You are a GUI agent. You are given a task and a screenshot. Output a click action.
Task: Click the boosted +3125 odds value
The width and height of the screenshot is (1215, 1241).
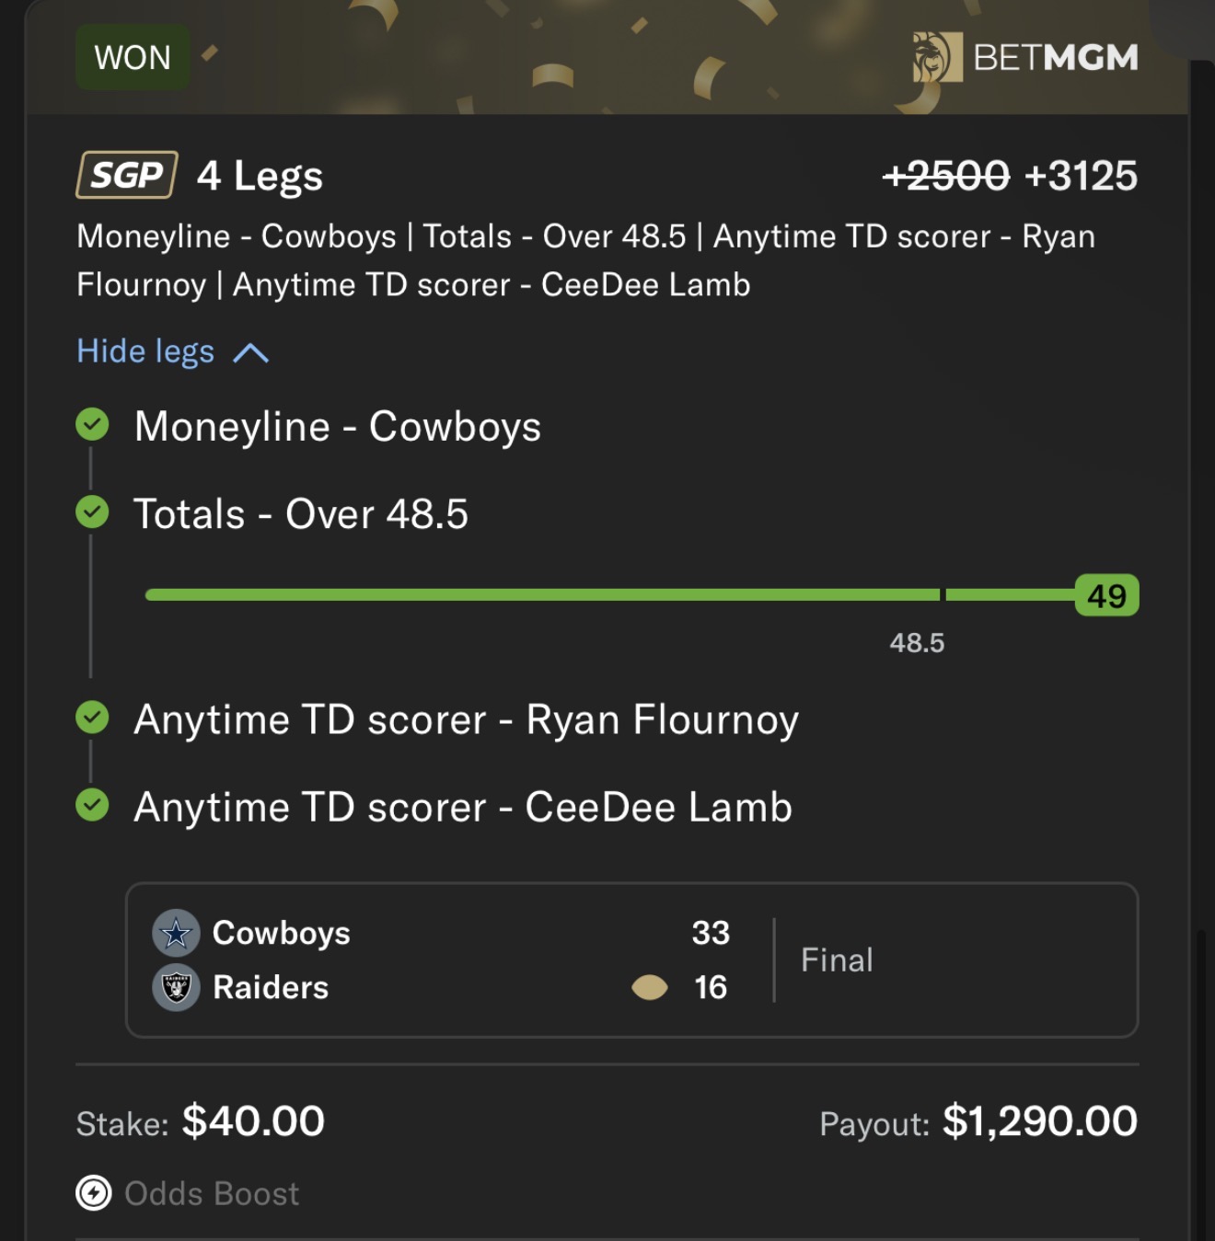click(1081, 176)
